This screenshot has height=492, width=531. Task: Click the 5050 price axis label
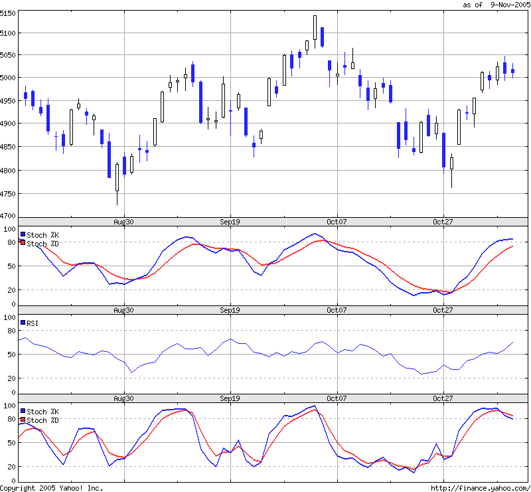[x=8, y=55]
